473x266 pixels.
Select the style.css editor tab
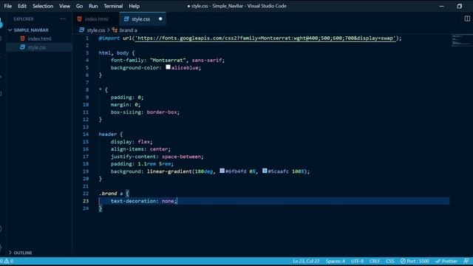pyautogui.click(x=143, y=19)
